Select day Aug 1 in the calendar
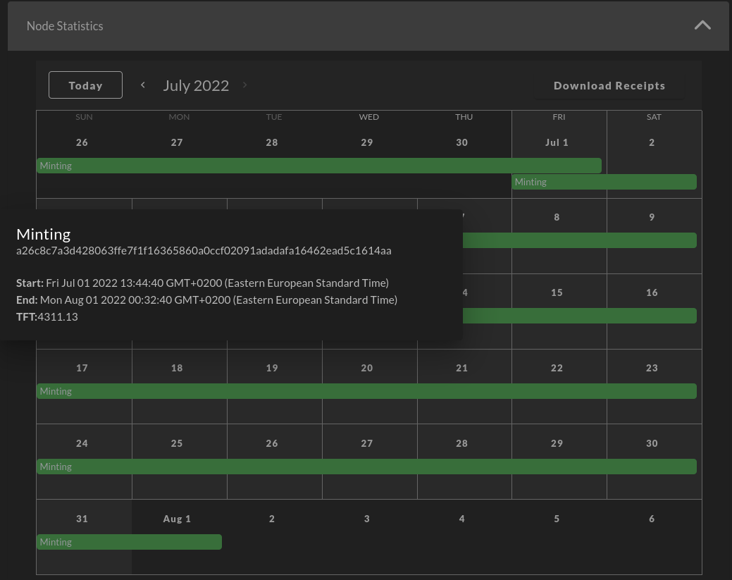The width and height of the screenshot is (732, 580). tap(177, 519)
